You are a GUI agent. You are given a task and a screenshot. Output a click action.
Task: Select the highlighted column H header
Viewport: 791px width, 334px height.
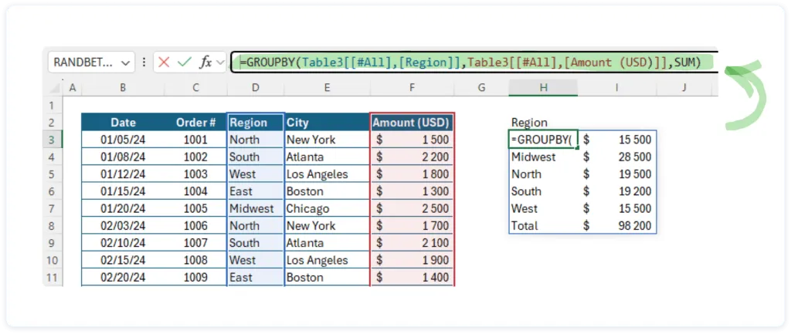point(543,88)
